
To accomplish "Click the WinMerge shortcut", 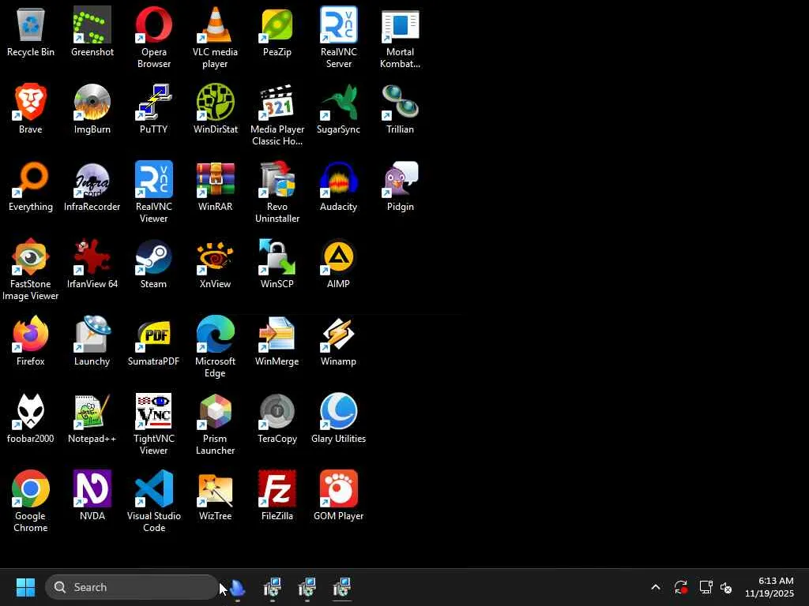I will click(277, 341).
